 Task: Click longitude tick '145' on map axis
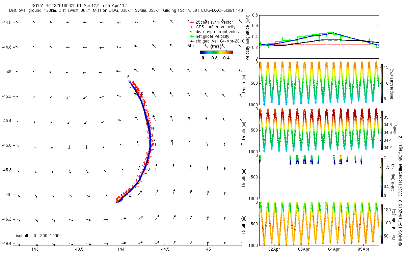coord(207,249)
